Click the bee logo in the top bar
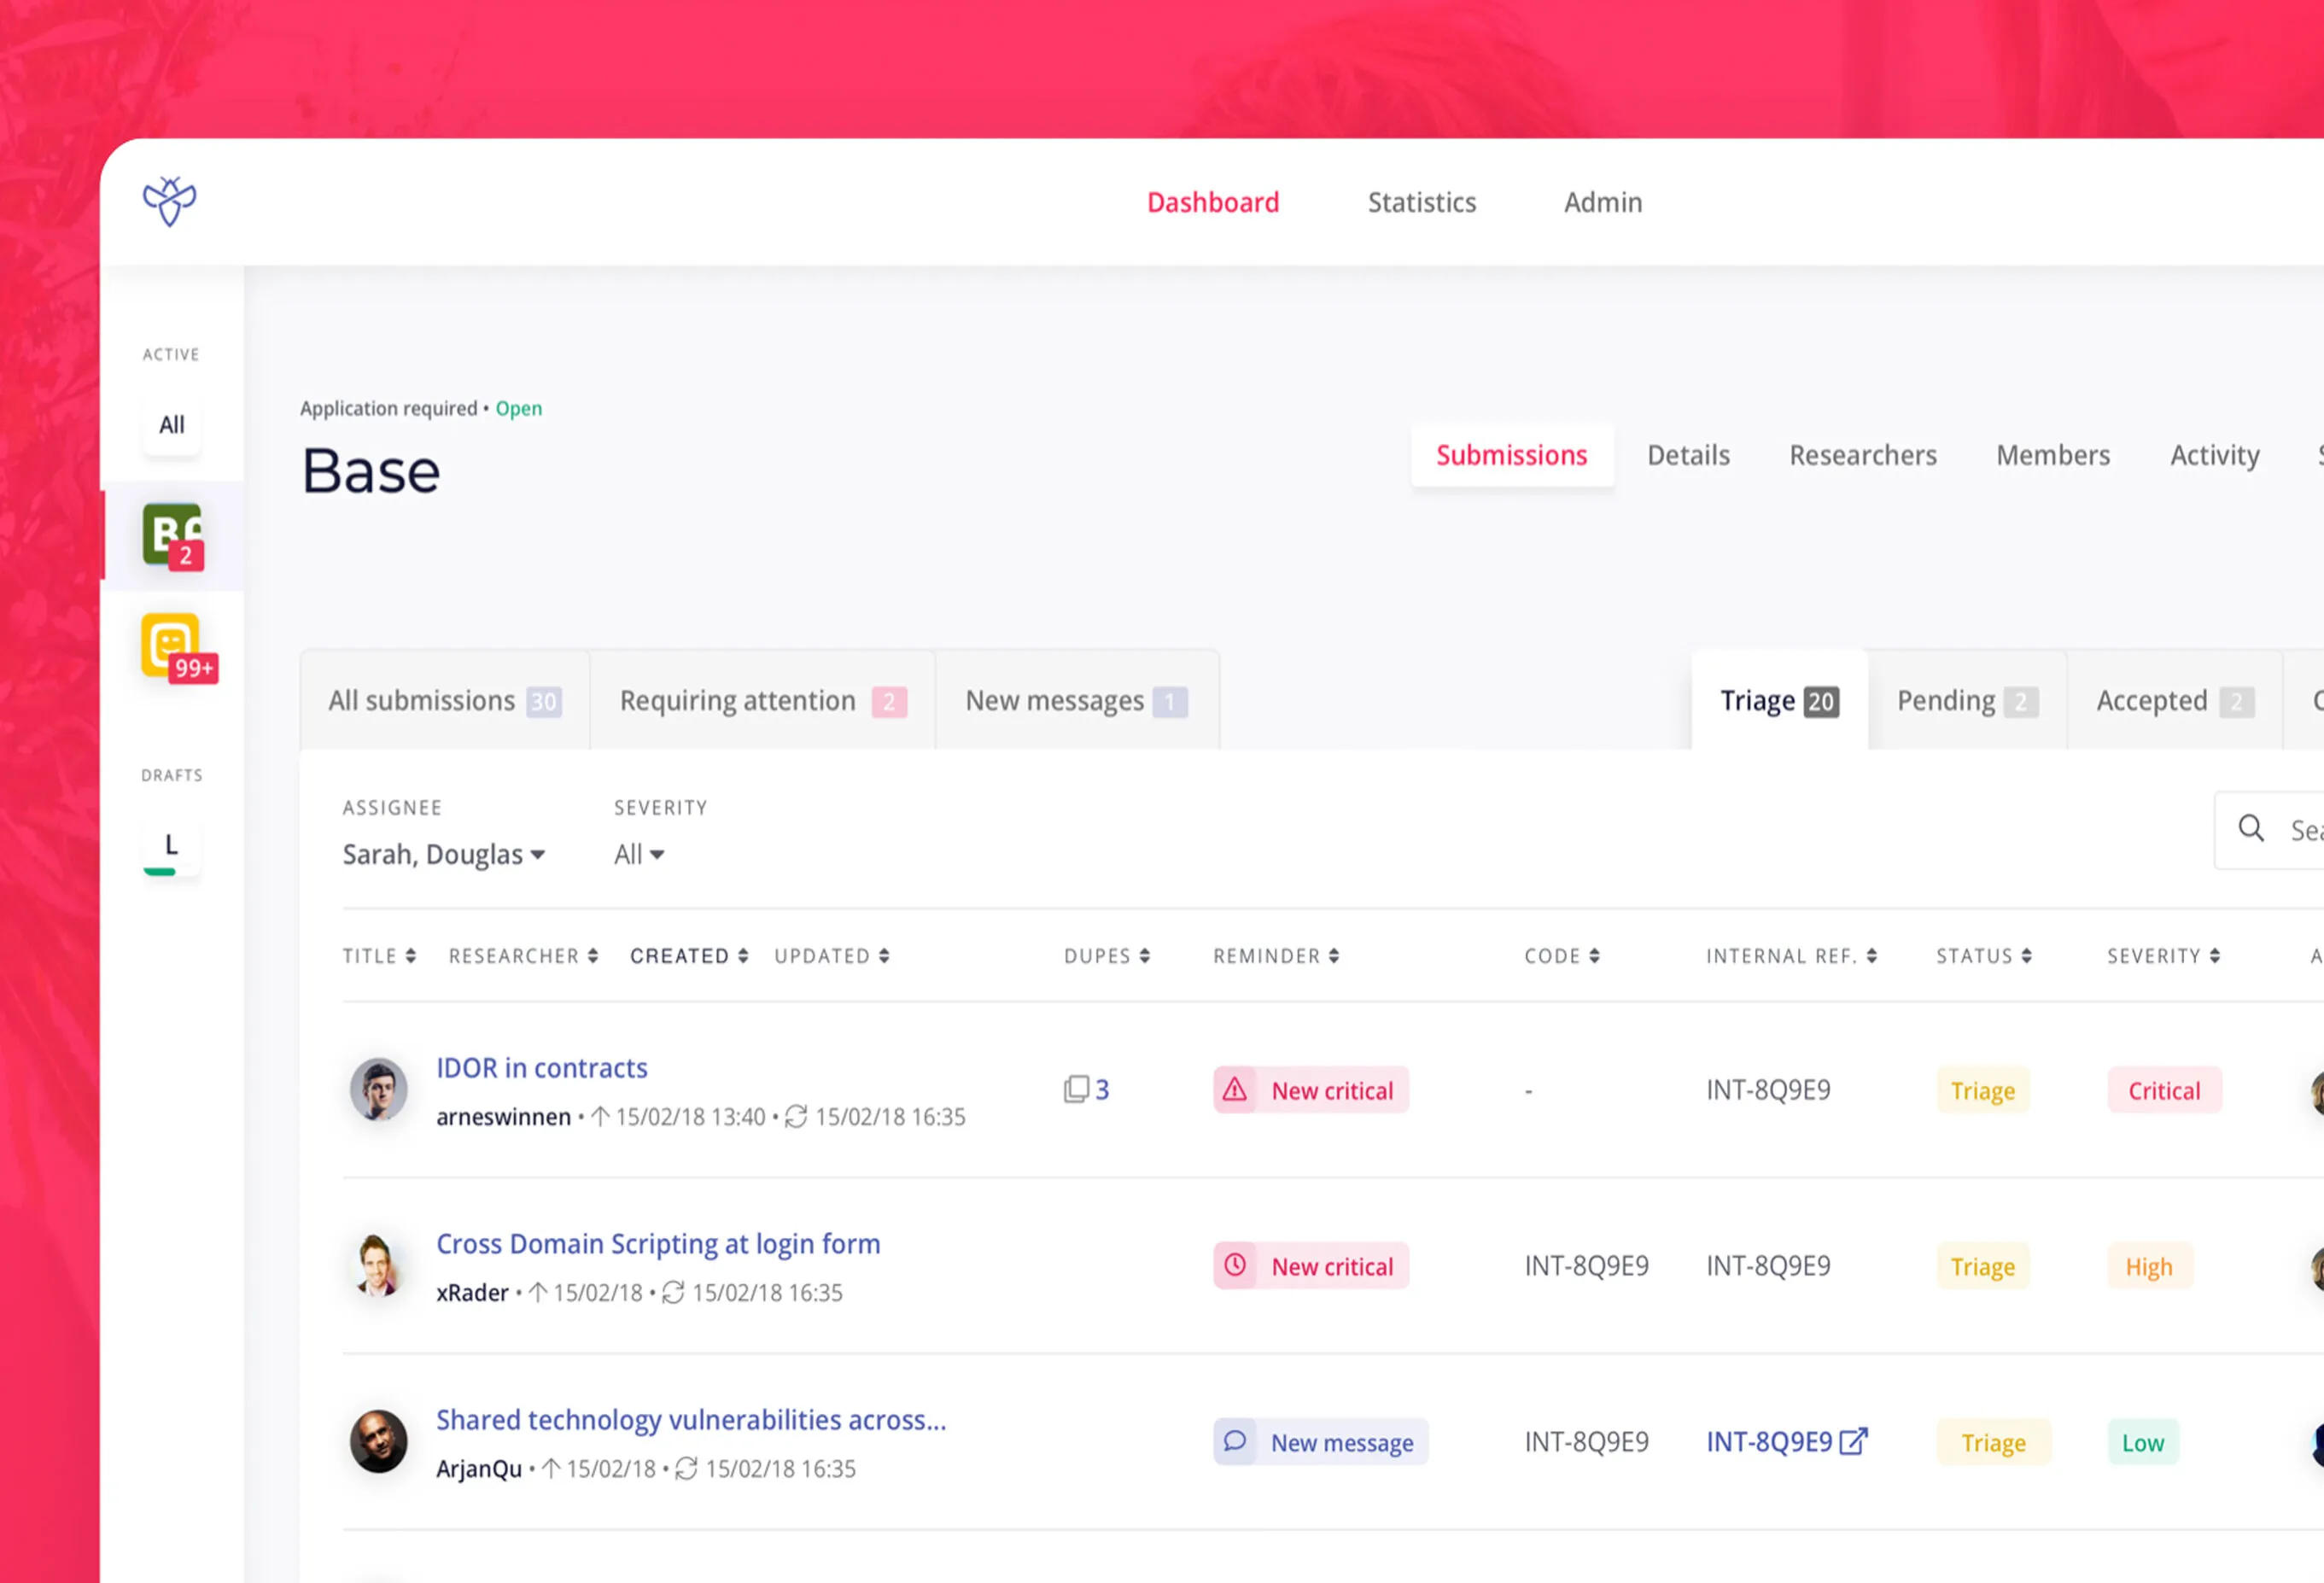The width and height of the screenshot is (2324, 1583). pyautogui.click(x=169, y=202)
